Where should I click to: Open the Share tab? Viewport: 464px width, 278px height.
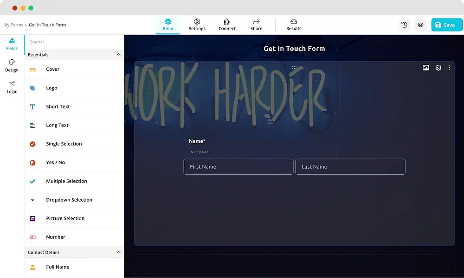coord(256,25)
